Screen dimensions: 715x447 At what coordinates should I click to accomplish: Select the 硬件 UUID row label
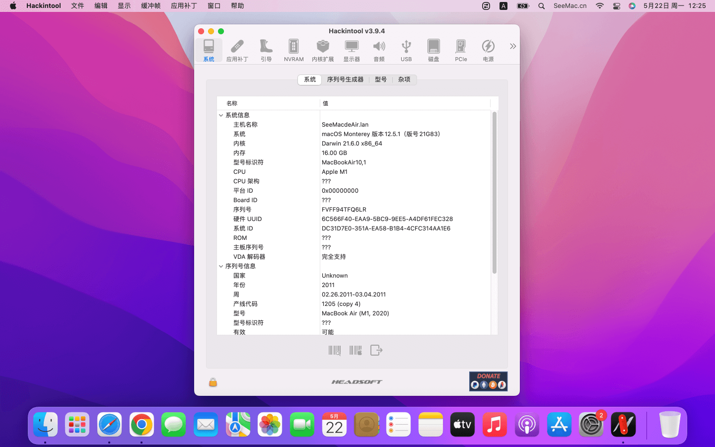pos(247,219)
